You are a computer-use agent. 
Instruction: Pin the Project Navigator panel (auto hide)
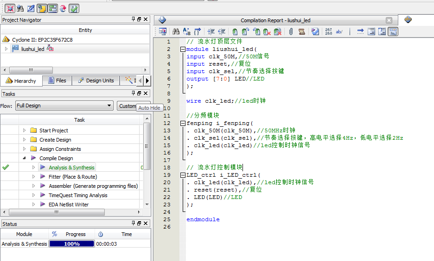[133, 19]
